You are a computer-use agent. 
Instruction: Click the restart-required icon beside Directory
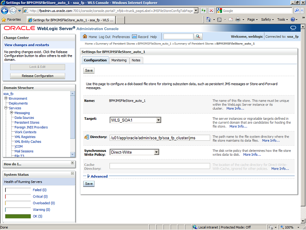tap(86, 137)
